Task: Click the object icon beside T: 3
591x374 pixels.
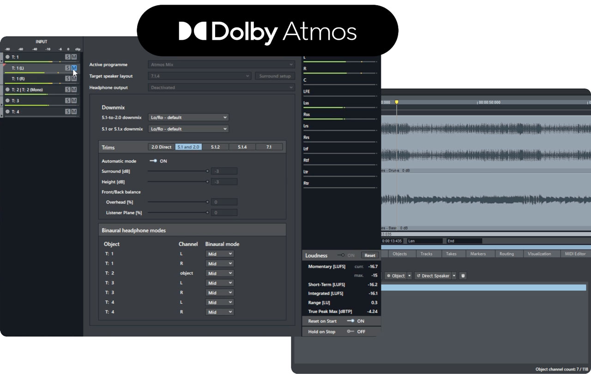Action: [7, 101]
